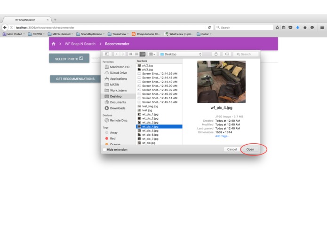Click the wf_pic_4.jpg preview thumbnail
This screenshot has height=232, width=327.
tap(221, 82)
